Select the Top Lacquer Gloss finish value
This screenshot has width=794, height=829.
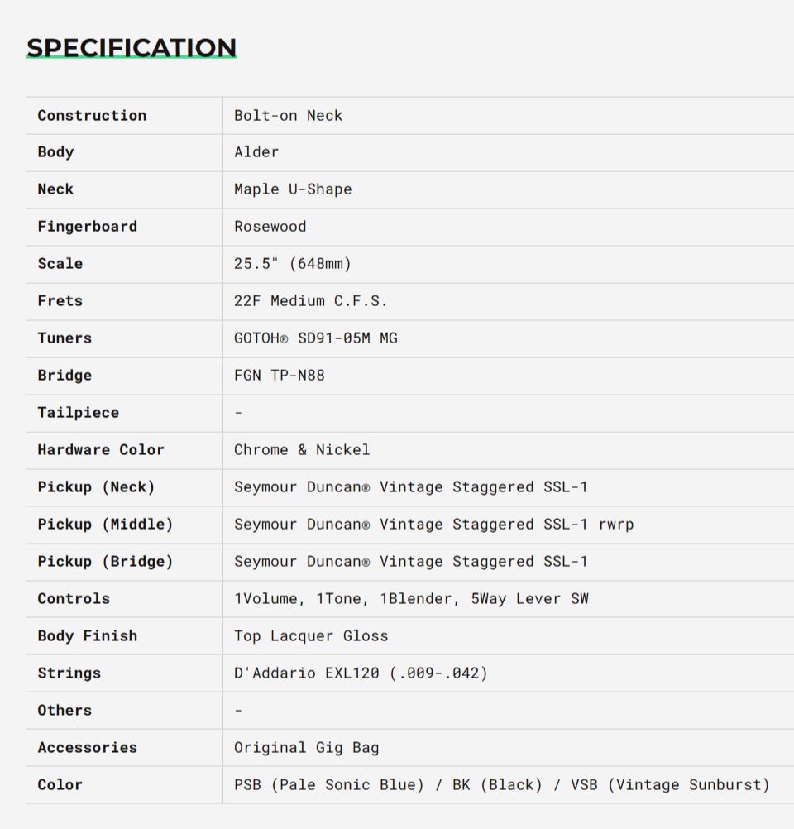(311, 636)
